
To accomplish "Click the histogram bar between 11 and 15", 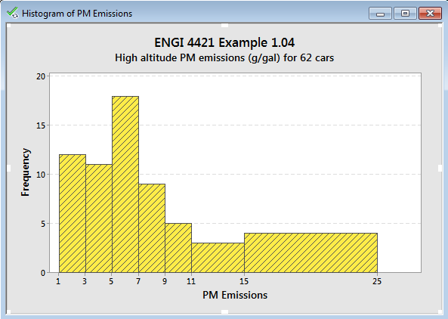I will (x=218, y=258).
